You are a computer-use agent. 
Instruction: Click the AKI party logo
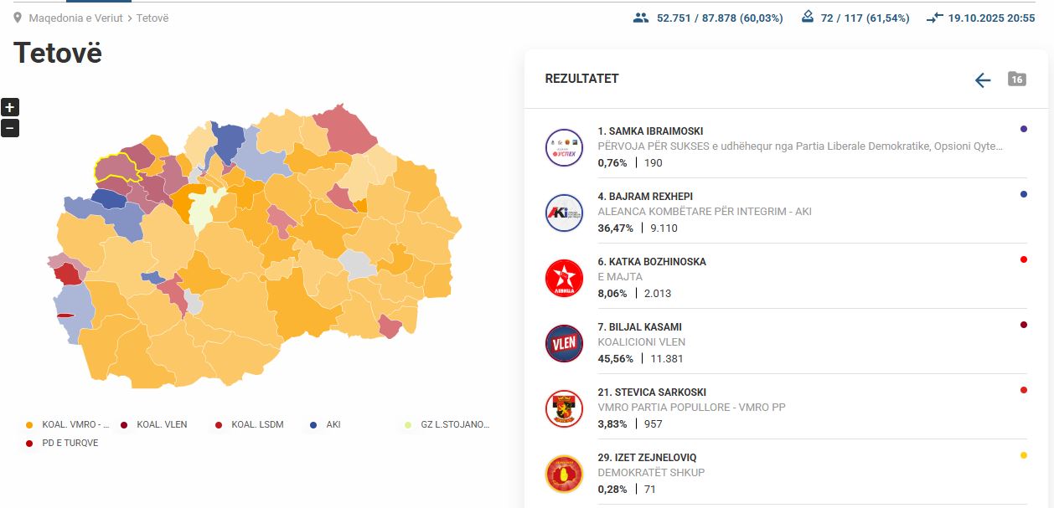pos(563,213)
